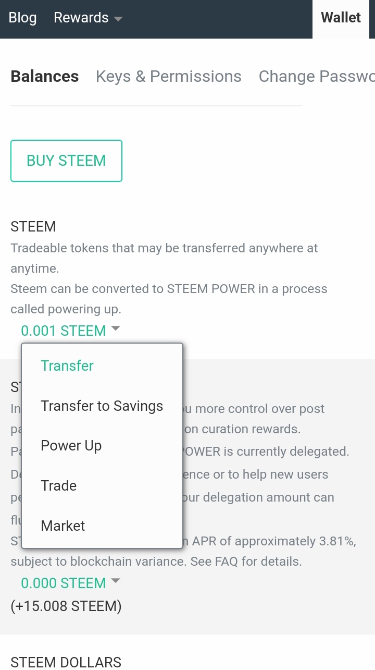This screenshot has height=670, width=375.
Task: Select the Balances tab
Action: click(x=45, y=77)
